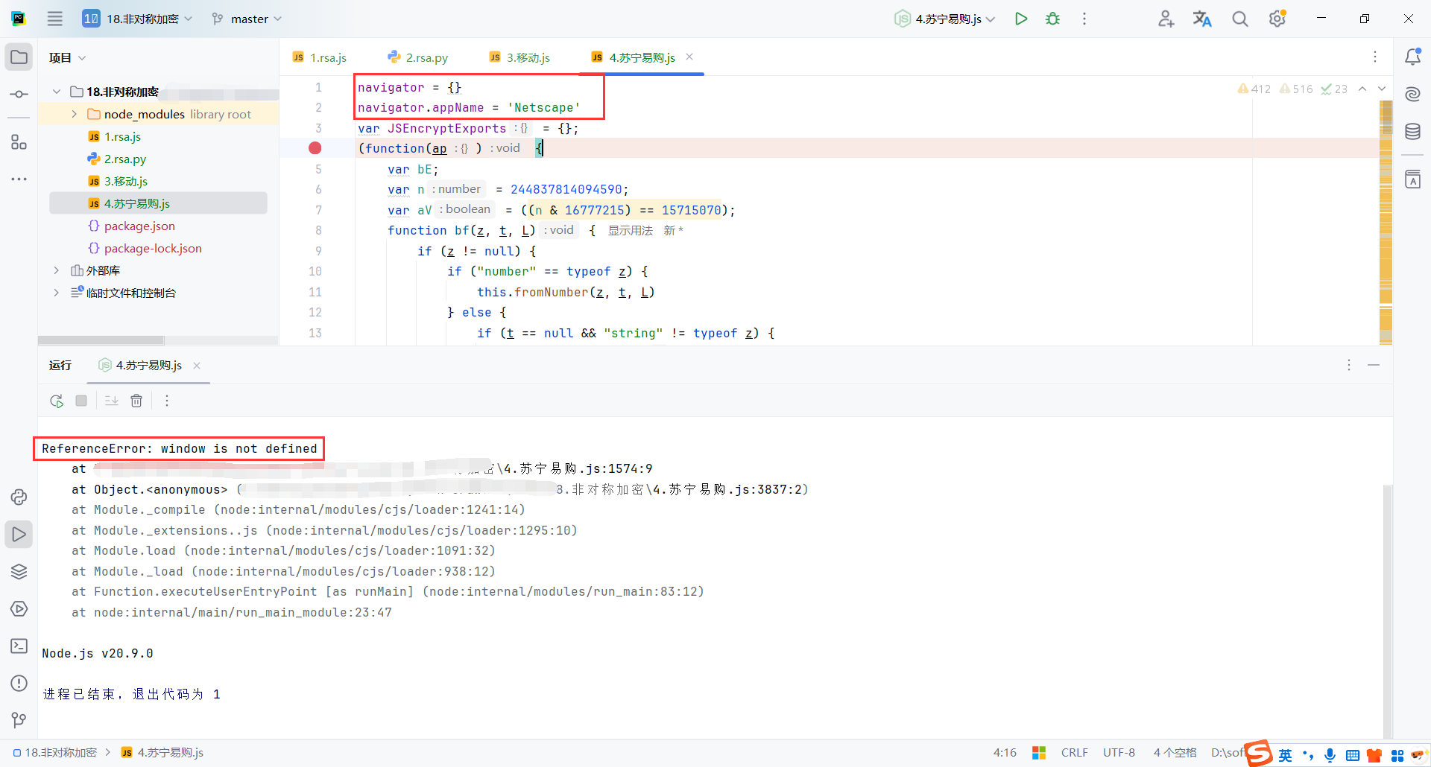Expand the node_modules folder
This screenshot has width=1431, height=767.
click(74, 114)
